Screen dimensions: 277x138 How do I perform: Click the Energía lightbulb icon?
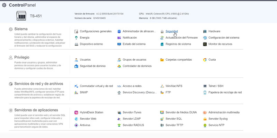tap(76, 38)
